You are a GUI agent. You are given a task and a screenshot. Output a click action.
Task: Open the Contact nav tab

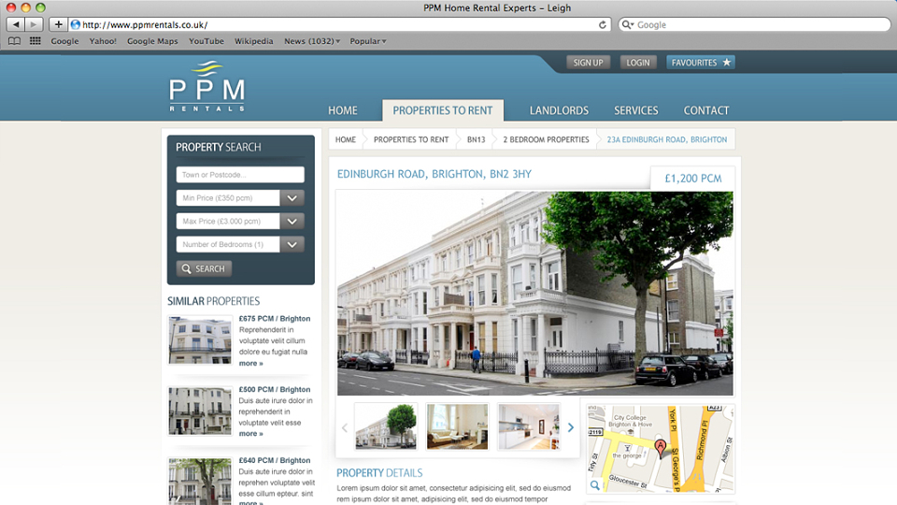point(706,110)
